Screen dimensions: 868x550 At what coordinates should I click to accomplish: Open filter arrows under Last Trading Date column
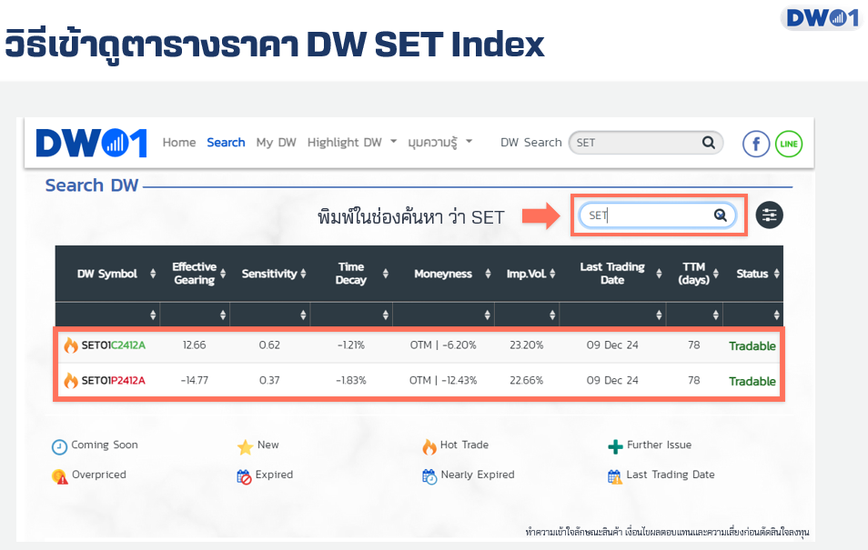click(x=659, y=315)
